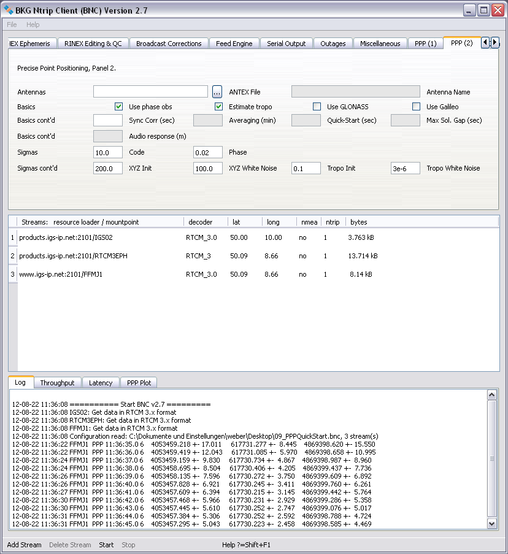Switch to the PPP (1) tab
This screenshot has width=508, height=554.
[425, 44]
